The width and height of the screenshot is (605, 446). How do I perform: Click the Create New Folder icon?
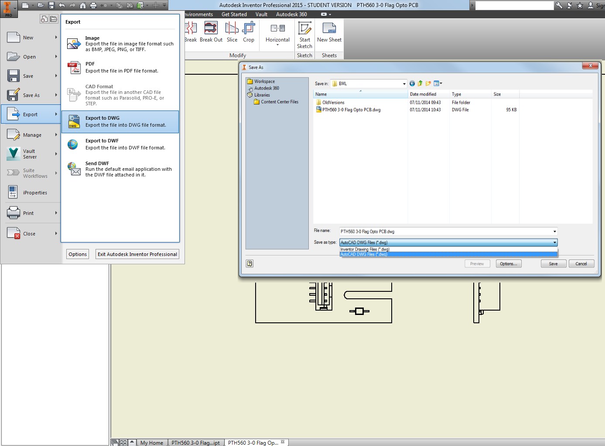coord(428,83)
